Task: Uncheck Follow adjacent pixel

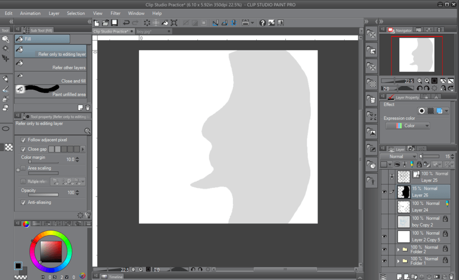Action: tap(23, 140)
